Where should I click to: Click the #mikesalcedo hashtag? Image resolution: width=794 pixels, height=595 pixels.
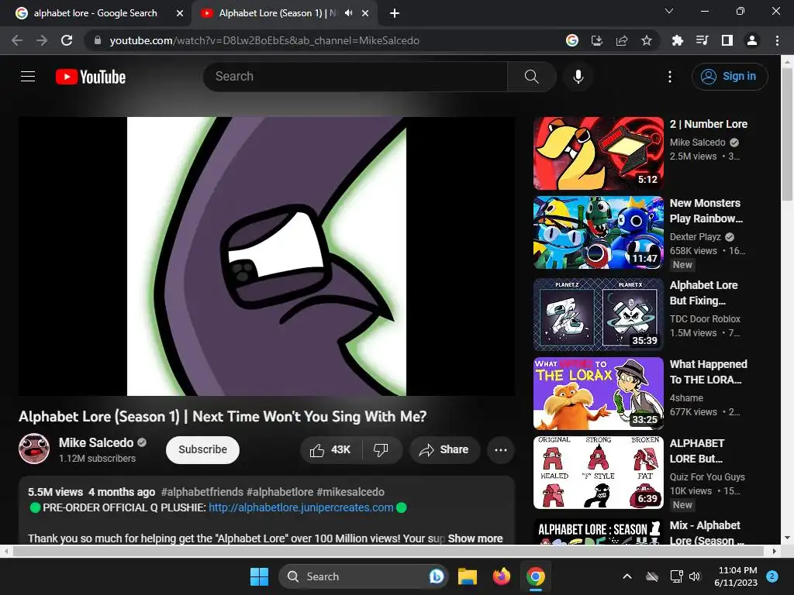tap(350, 492)
